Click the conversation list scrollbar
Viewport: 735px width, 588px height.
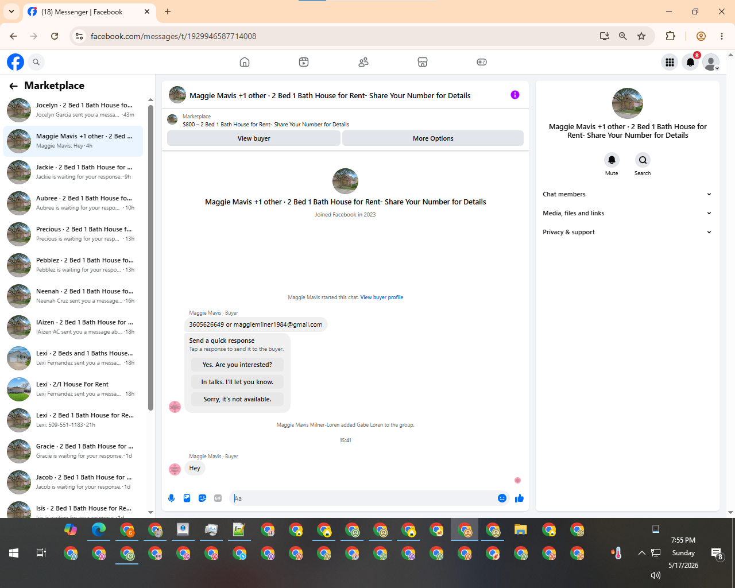pos(150,258)
